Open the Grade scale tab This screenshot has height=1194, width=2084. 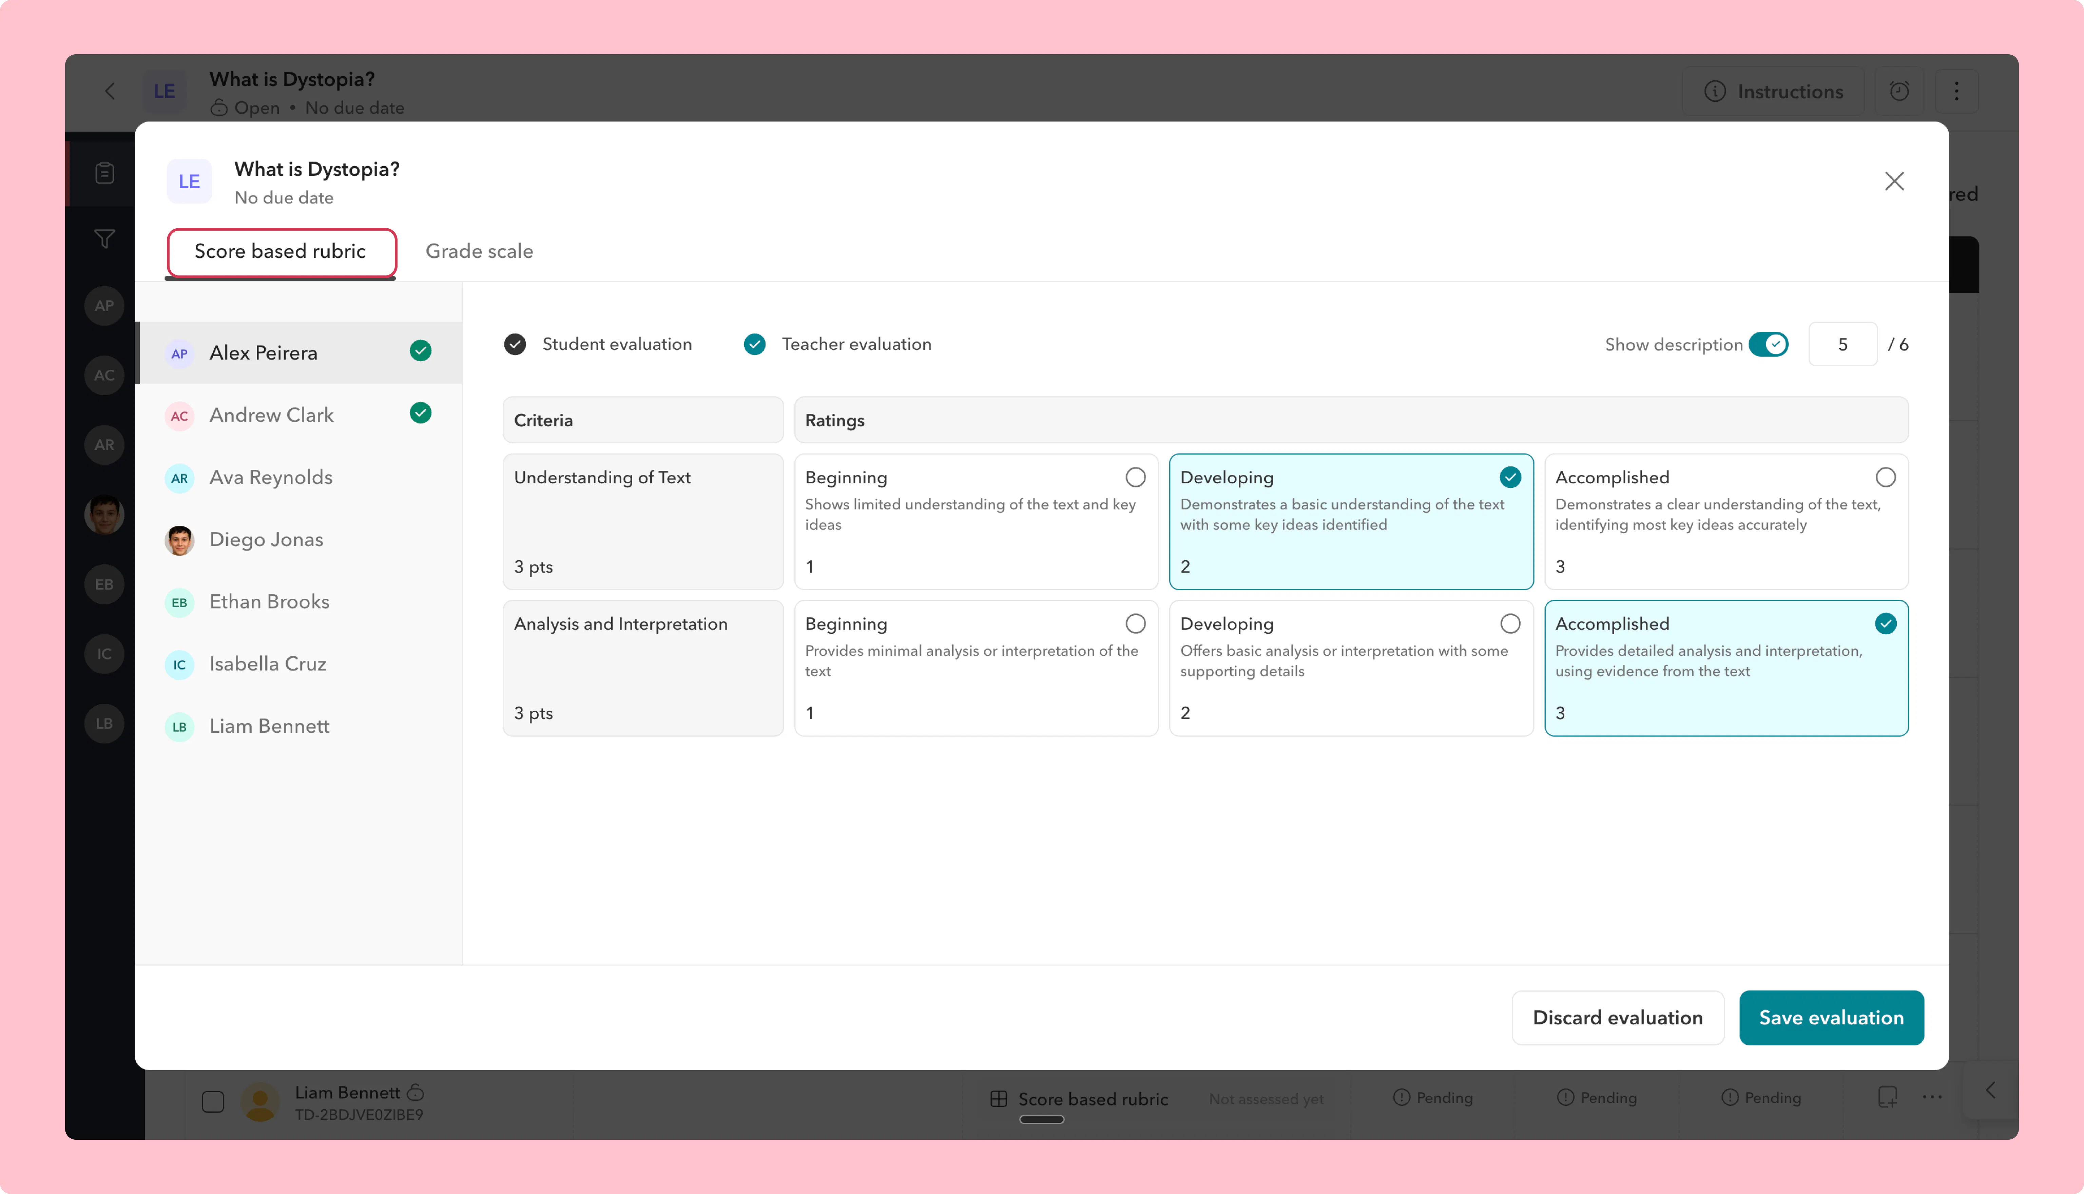tap(480, 252)
